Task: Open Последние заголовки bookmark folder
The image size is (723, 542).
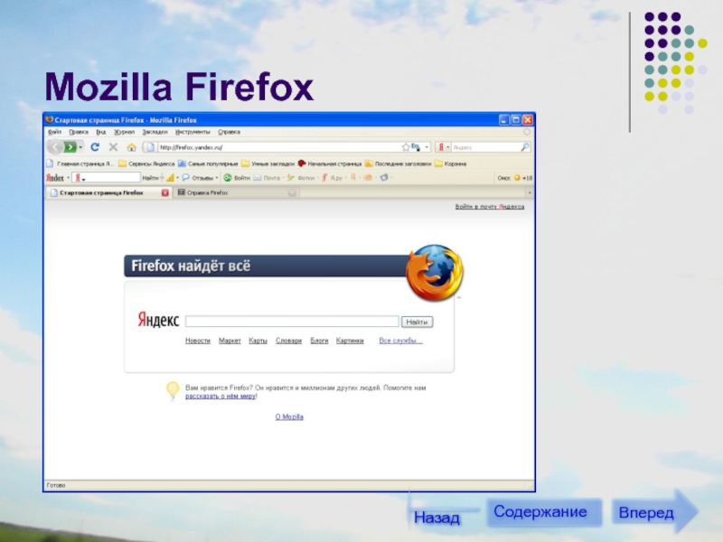Action: tap(398, 164)
